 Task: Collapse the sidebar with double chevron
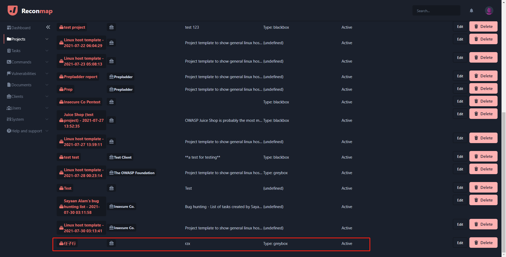tap(48, 27)
